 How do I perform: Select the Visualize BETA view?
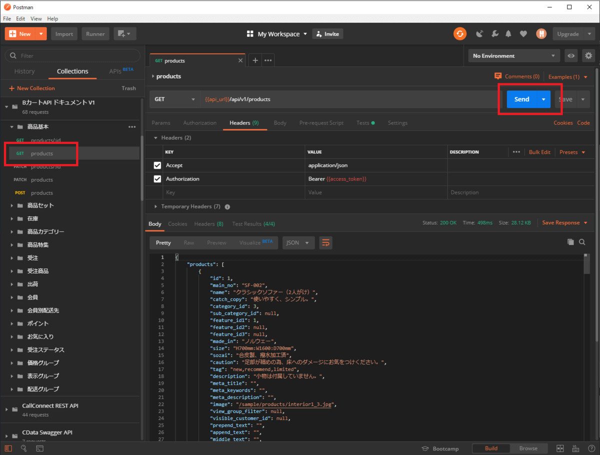click(x=256, y=242)
